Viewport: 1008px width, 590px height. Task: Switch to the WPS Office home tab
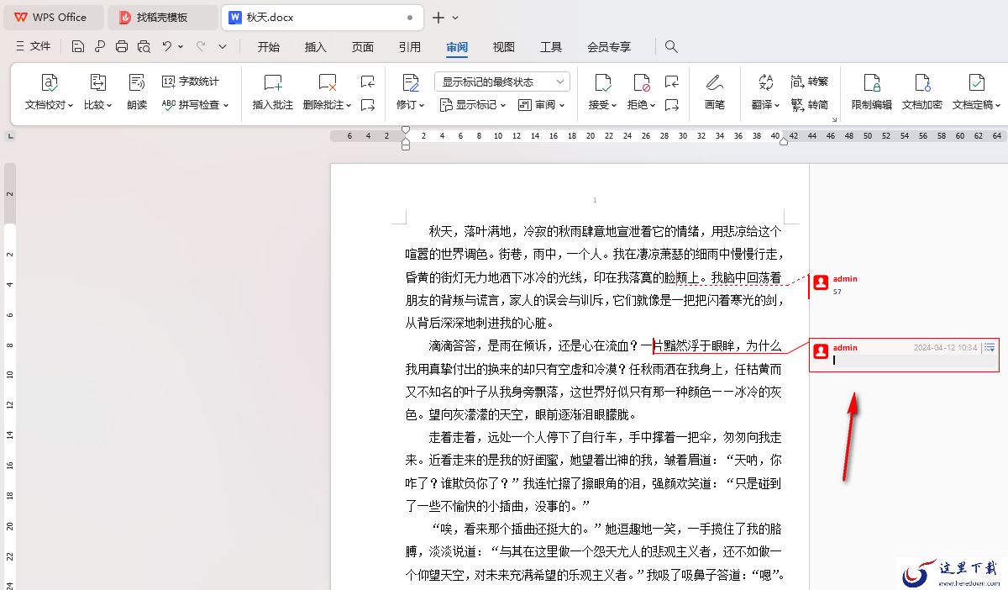(52, 17)
